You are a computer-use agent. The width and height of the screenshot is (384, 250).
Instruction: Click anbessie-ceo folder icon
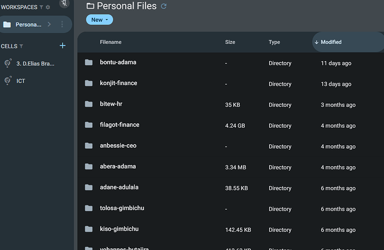pos(88,146)
